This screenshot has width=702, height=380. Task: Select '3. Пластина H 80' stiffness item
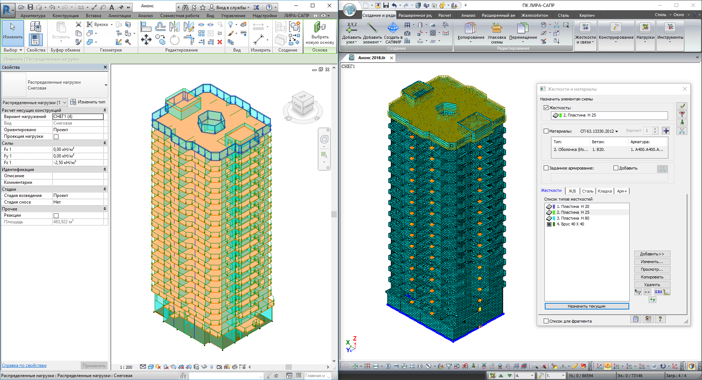click(x=573, y=218)
